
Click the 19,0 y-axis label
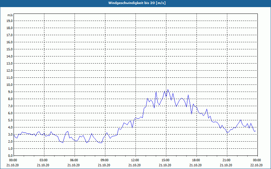pos(9,21)
